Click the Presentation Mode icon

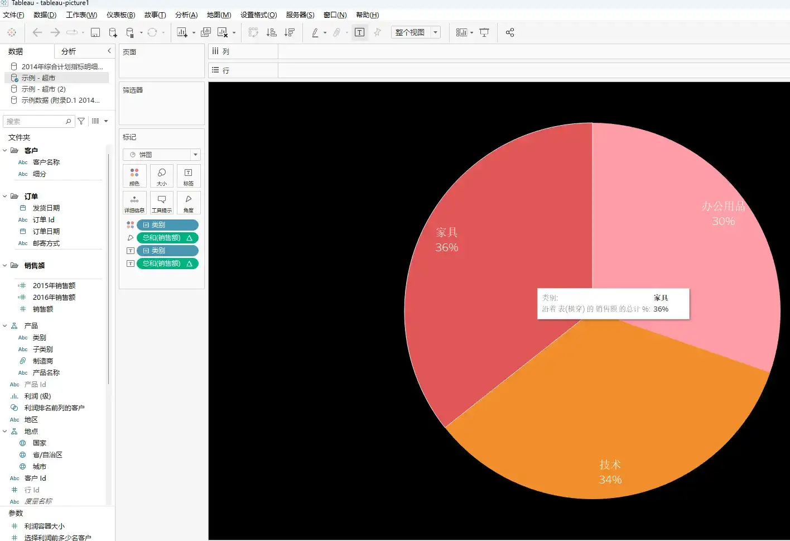pyautogui.click(x=484, y=32)
